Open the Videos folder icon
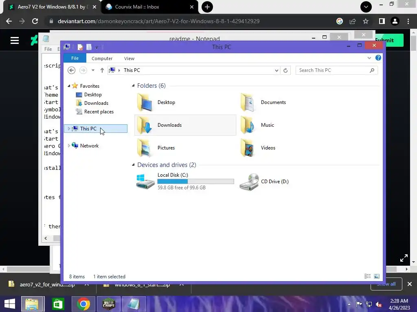The height and width of the screenshot is (312, 417). click(248, 148)
